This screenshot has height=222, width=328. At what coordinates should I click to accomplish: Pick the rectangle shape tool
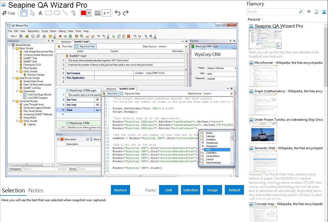coord(49,13)
